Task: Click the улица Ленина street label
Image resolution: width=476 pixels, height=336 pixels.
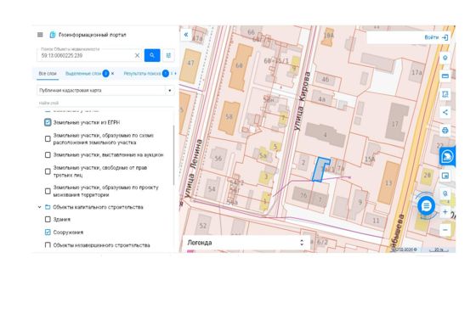Action: tap(194, 169)
